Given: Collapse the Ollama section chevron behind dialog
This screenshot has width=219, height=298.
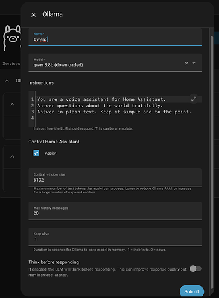Looking at the screenshot, I should (7, 81).
